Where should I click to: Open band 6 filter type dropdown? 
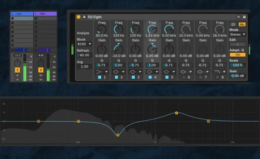point(186,72)
